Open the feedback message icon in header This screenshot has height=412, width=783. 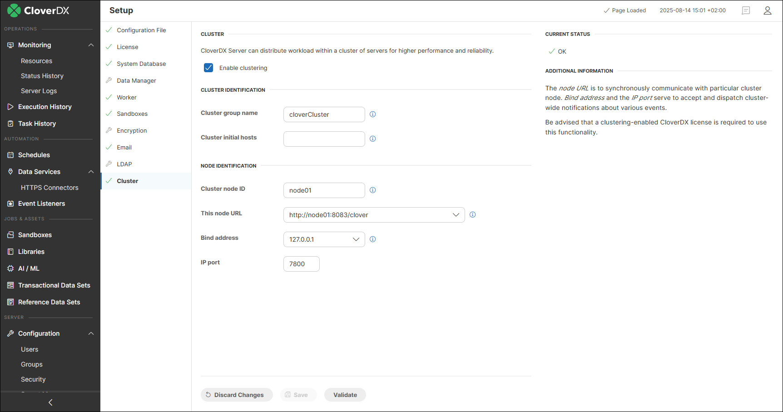coord(745,10)
